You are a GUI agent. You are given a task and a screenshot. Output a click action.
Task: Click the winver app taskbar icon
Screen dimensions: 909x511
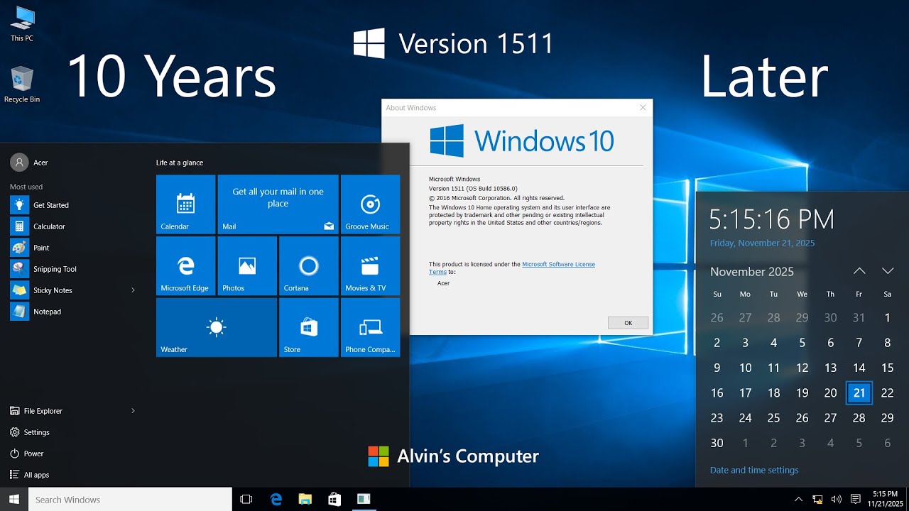(364, 499)
